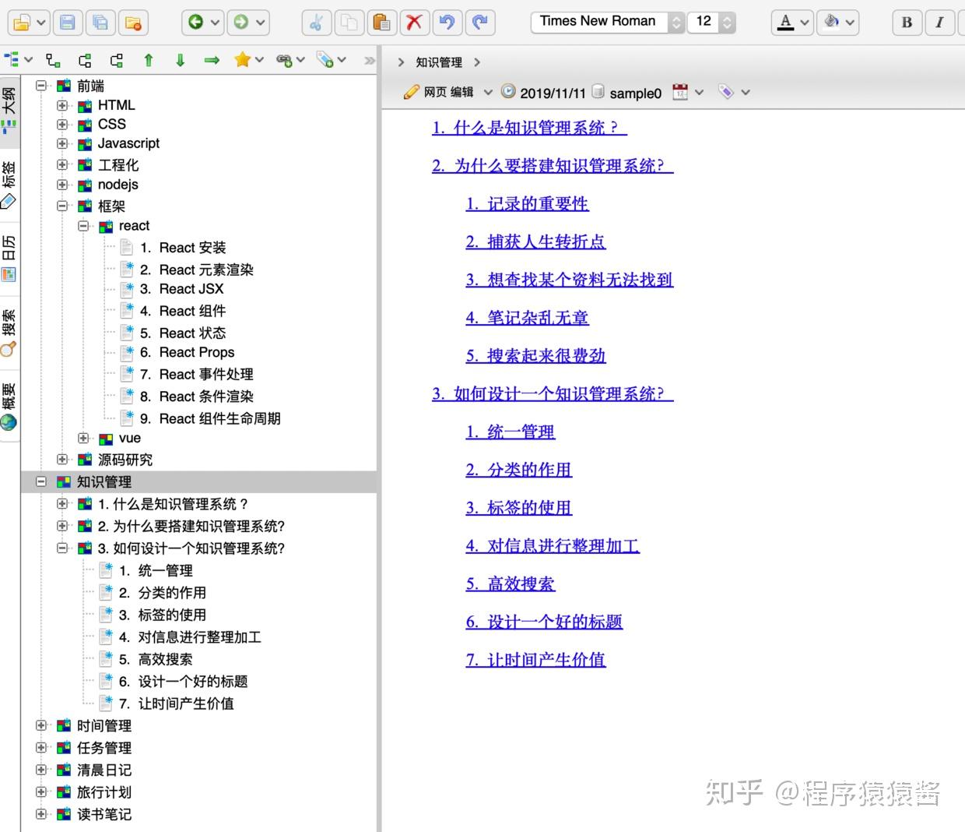Expand the vue tree node
This screenshot has width=965, height=832.
pyautogui.click(x=83, y=438)
